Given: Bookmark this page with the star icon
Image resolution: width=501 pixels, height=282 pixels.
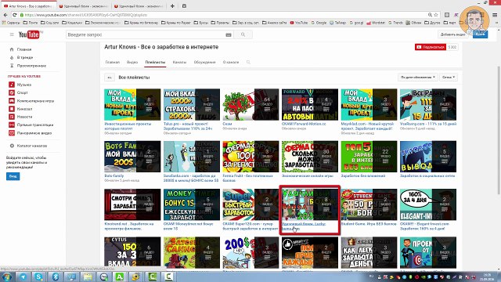Looking at the screenshot, I should click(x=436, y=15).
